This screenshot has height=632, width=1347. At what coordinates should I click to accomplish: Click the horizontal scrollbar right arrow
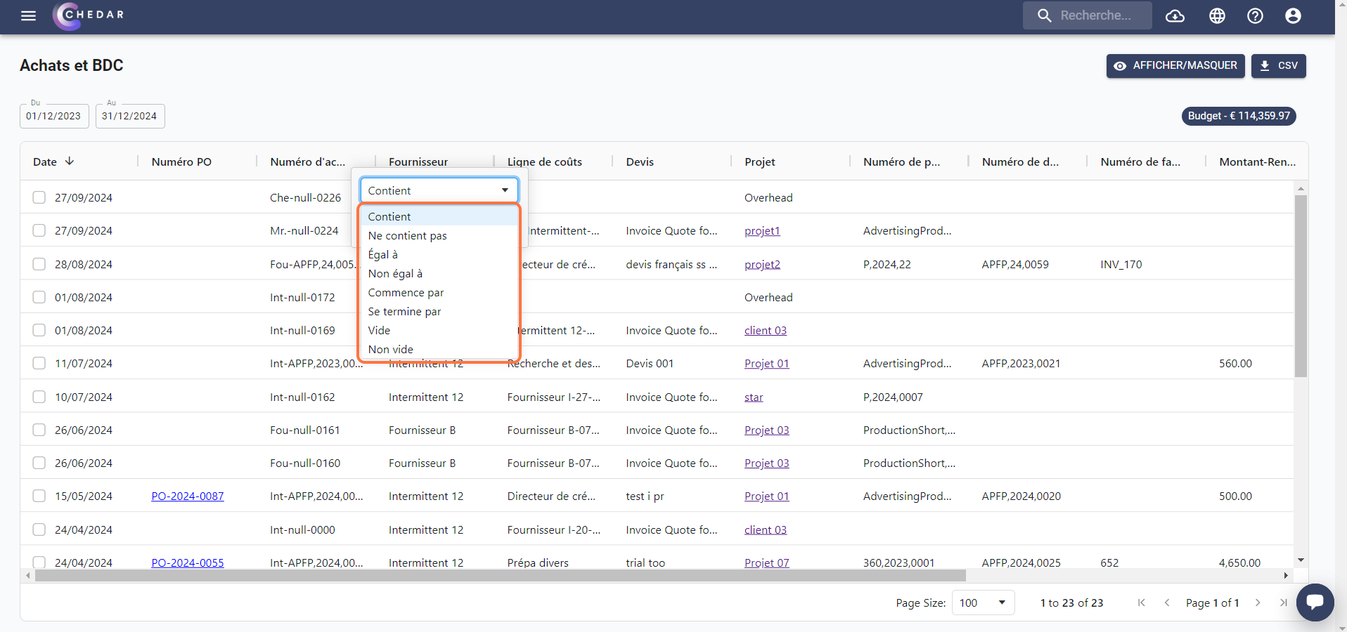click(x=1286, y=575)
